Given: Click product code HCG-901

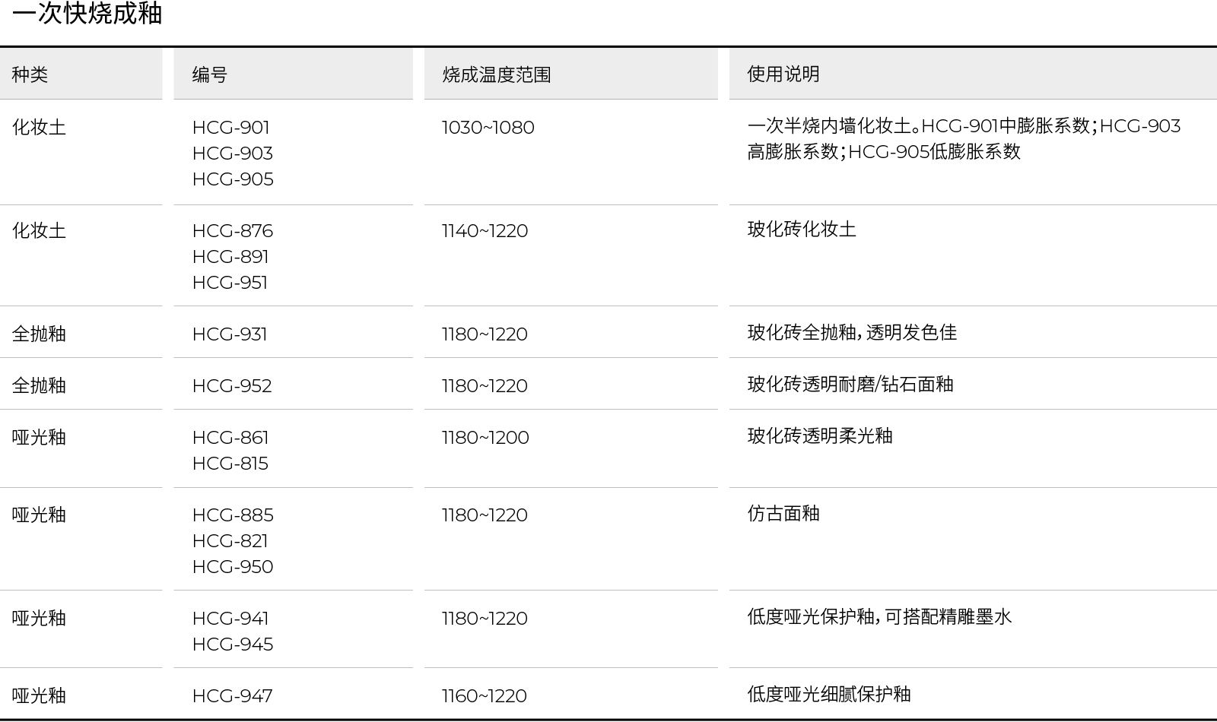Looking at the screenshot, I should 231,127.
